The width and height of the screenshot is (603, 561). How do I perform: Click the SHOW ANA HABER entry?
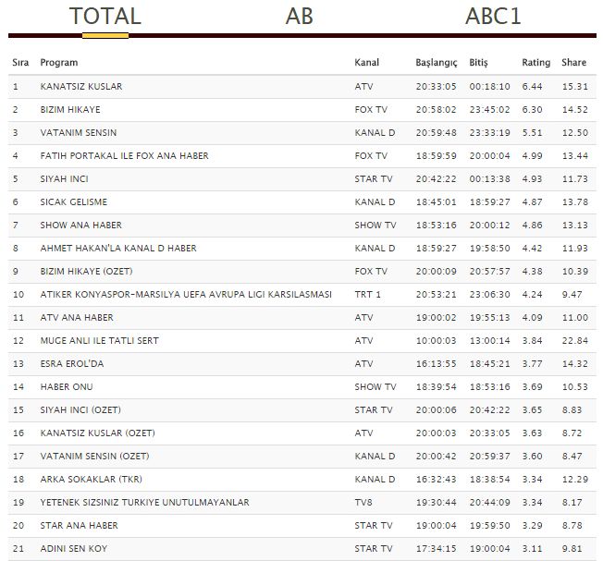81,226
